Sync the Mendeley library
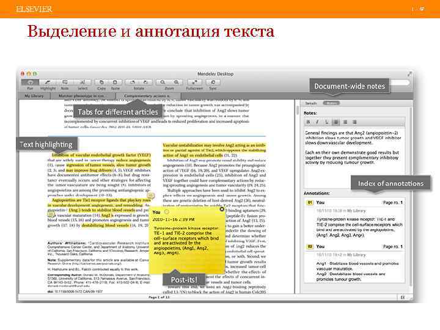Screen dimensions: 440x330 (x=213, y=82)
